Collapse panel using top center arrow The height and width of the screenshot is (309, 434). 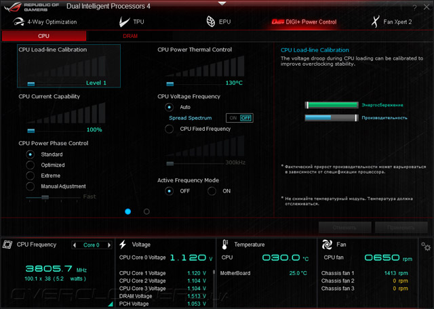pos(222,3)
